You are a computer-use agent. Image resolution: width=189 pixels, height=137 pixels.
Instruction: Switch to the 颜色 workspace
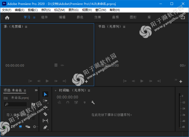tap(80, 17)
